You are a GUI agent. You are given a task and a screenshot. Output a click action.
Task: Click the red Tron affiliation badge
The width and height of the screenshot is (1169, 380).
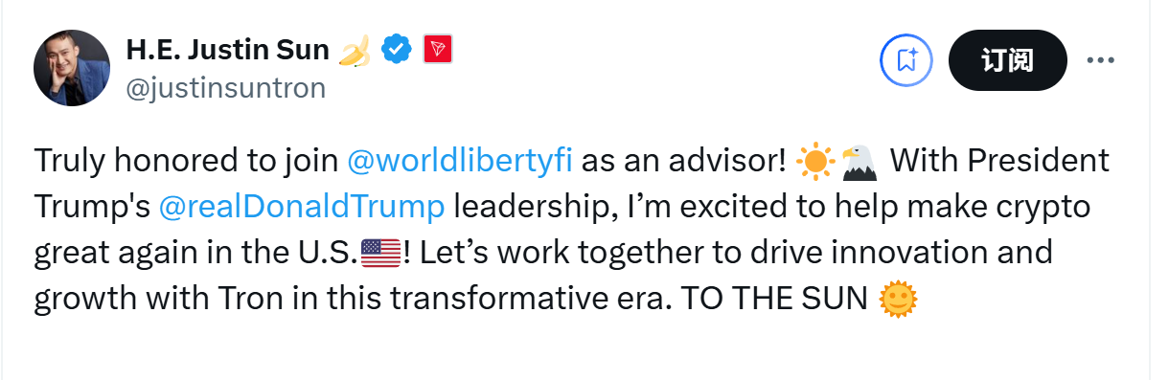(437, 49)
